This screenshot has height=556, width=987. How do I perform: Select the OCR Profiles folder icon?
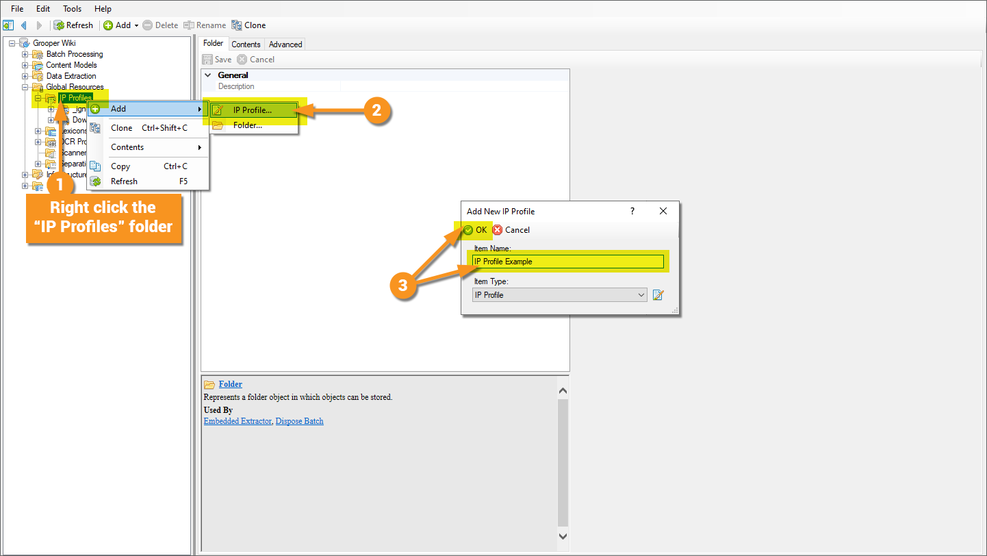[51, 142]
